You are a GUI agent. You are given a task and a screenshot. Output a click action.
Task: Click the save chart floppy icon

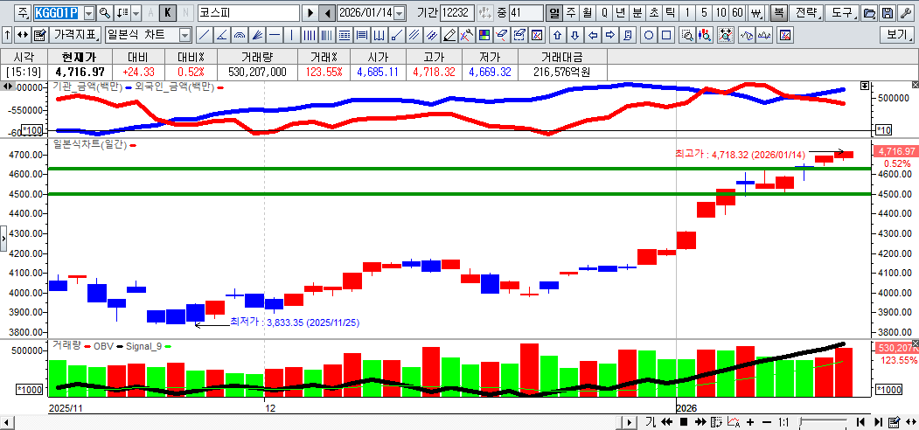pos(888,13)
